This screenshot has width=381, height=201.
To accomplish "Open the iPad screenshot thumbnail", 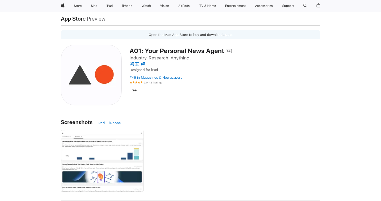I will (x=102, y=161).
